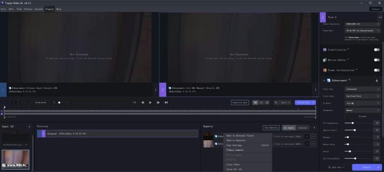This screenshot has height=172, width=384.
Task: Choose Close Video in context menu
Action: pyautogui.click(x=248, y=164)
